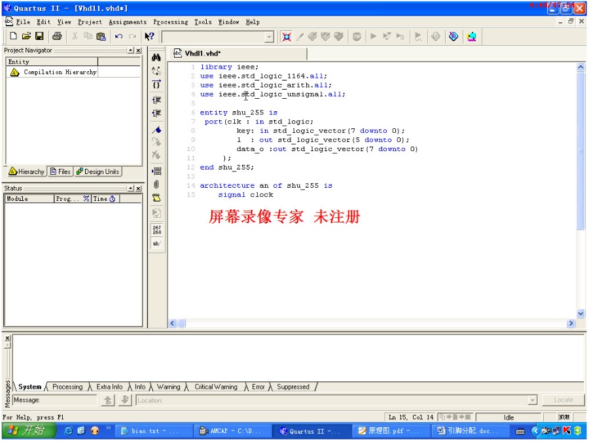
Task: Switch to the Files tab in Project Navigator
Action: (60, 171)
